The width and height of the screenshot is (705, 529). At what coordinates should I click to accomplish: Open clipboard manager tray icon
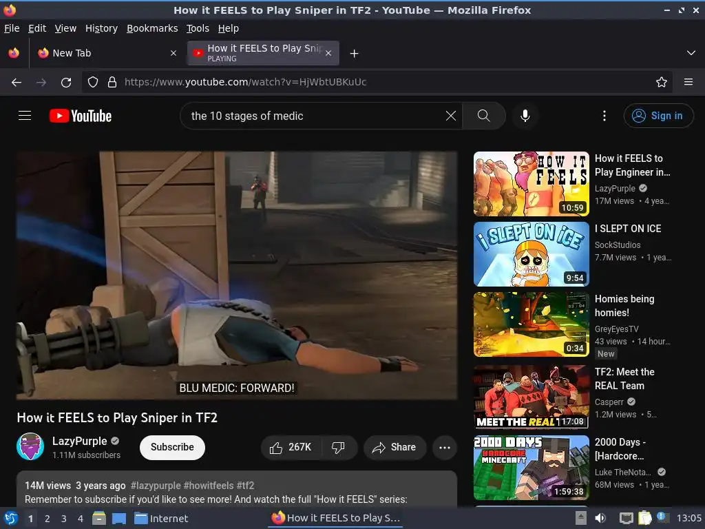pyautogui.click(x=644, y=518)
